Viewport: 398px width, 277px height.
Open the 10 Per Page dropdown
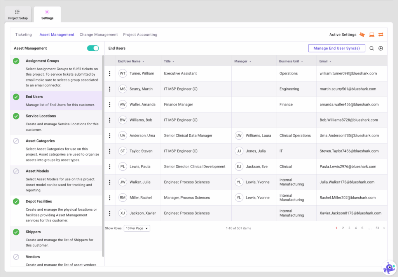point(136,228)
